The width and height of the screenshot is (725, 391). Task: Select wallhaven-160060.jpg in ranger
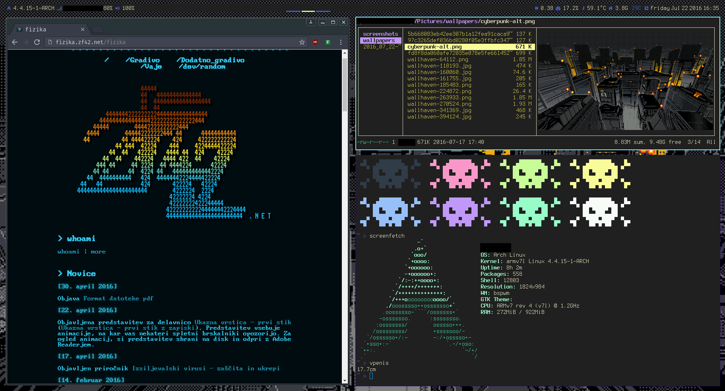click(x=469, y=72)
